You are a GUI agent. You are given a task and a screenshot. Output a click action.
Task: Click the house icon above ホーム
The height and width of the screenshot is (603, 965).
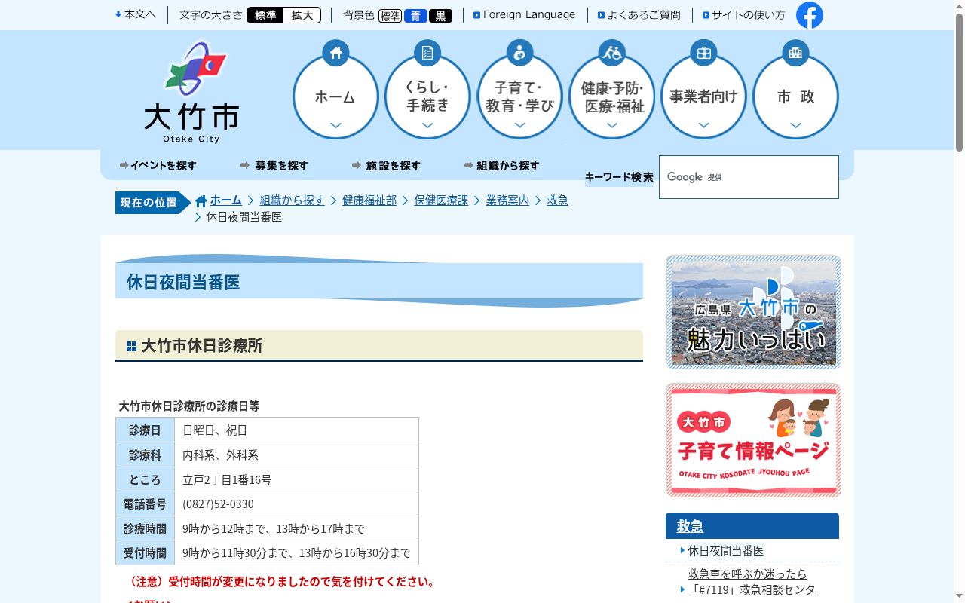[335, 53]
